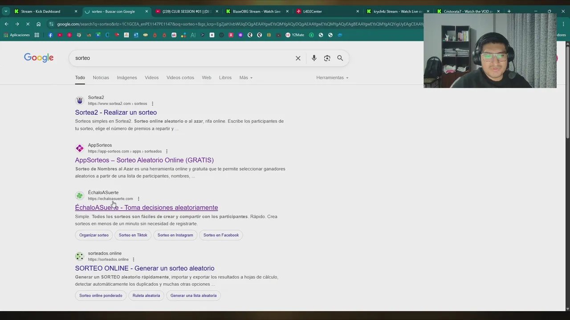Open 'ÉchaloASuerte - Toma decisiones aleatoriamente' result

coord(147,208)
